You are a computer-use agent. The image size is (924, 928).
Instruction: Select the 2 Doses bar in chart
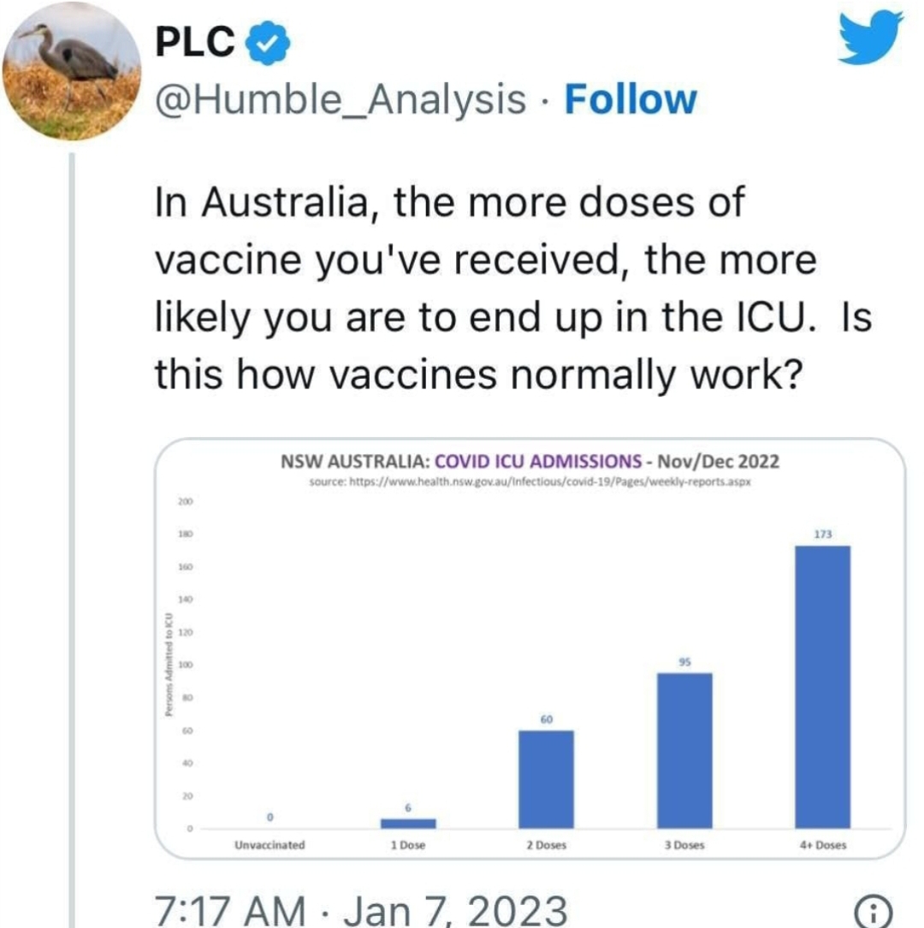coord(546,778)
